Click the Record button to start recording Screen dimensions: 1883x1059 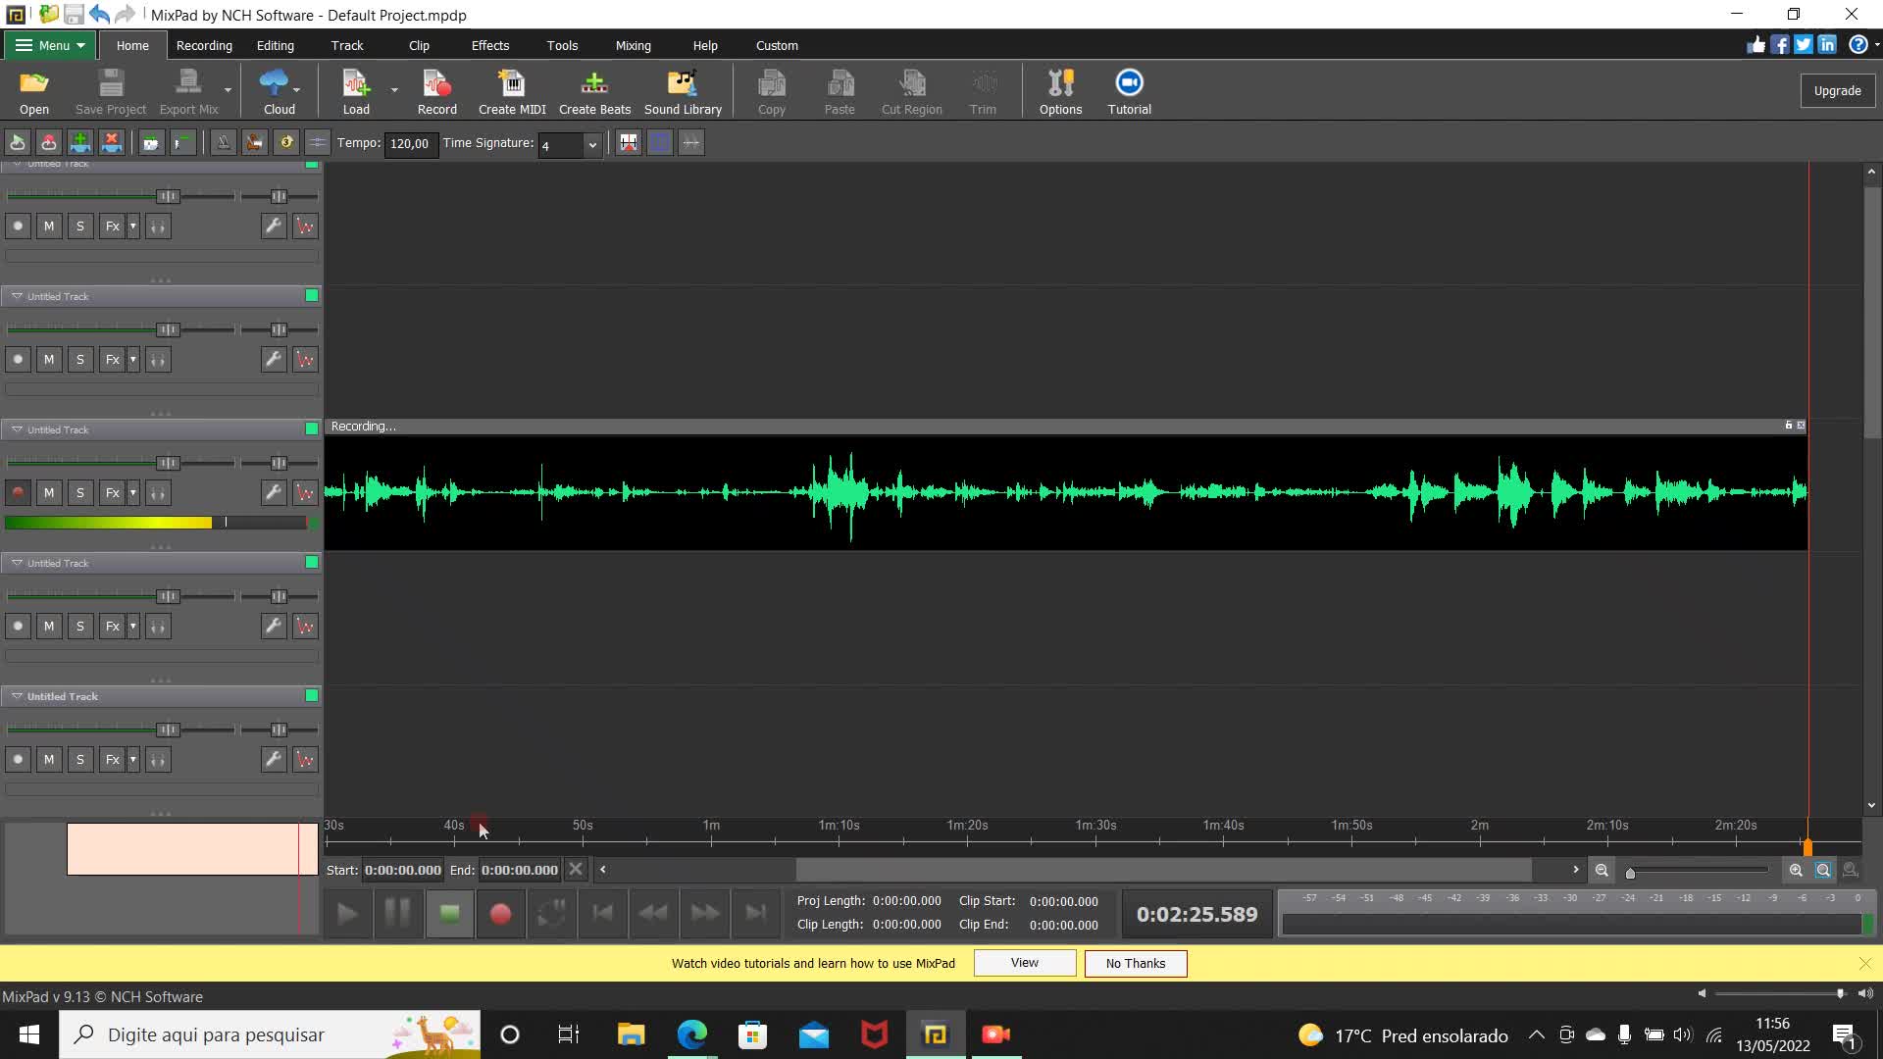coord(437,90)
